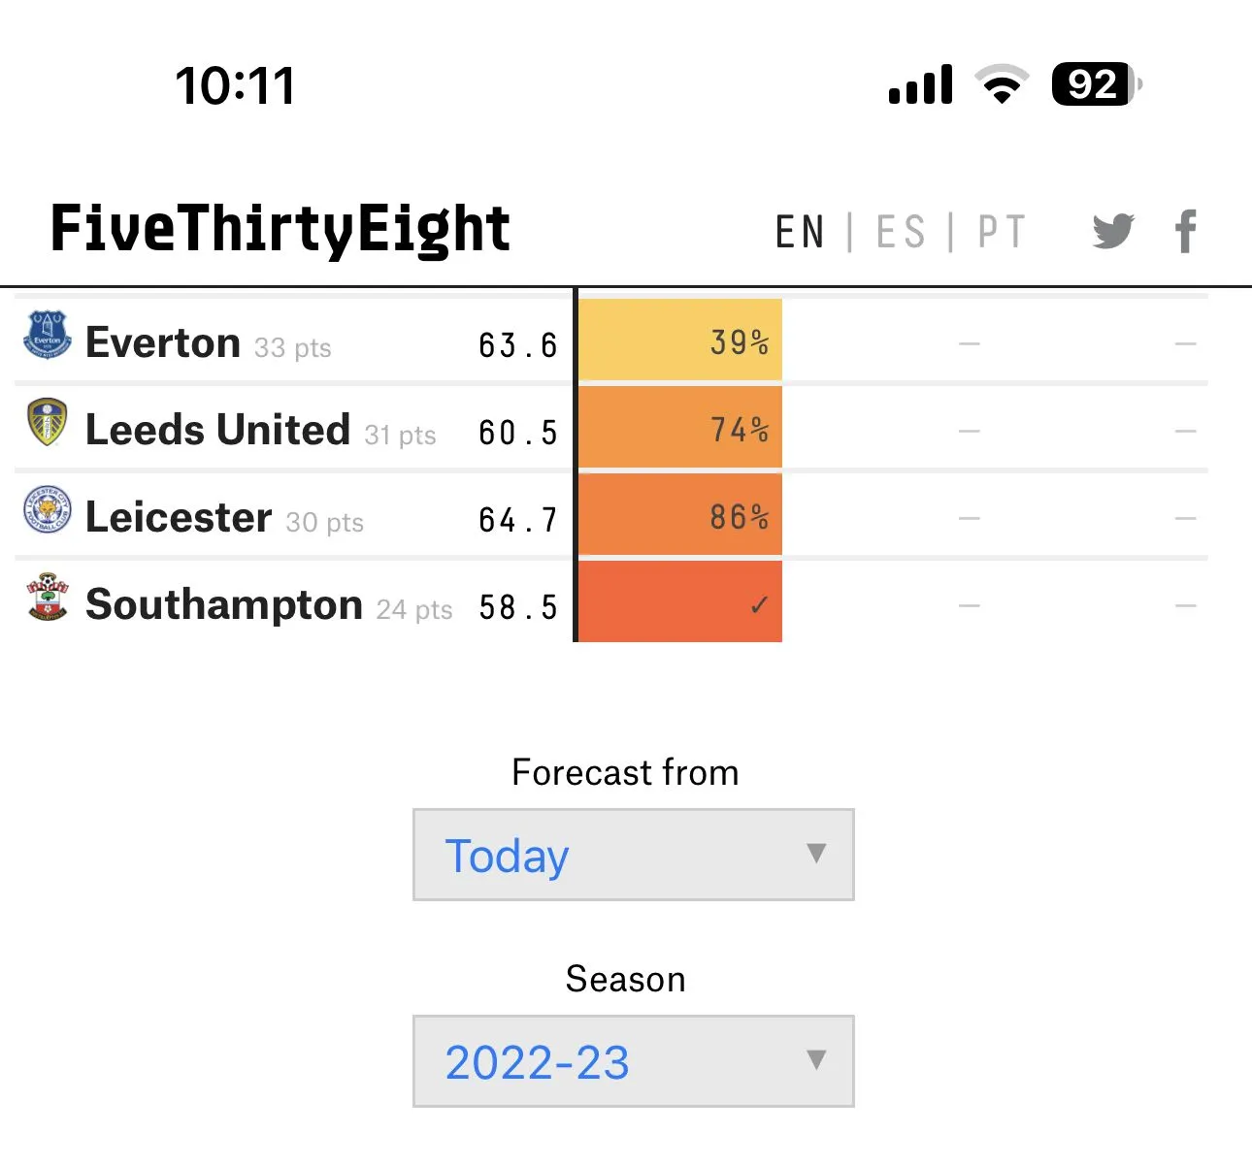Open the Season 2022-23 dropdown
The width and height of the screenshot is (1252, 1166).
pyautogui.click(x=633, y=1061)
